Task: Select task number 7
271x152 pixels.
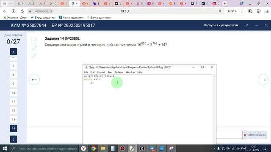Action: 14,66
